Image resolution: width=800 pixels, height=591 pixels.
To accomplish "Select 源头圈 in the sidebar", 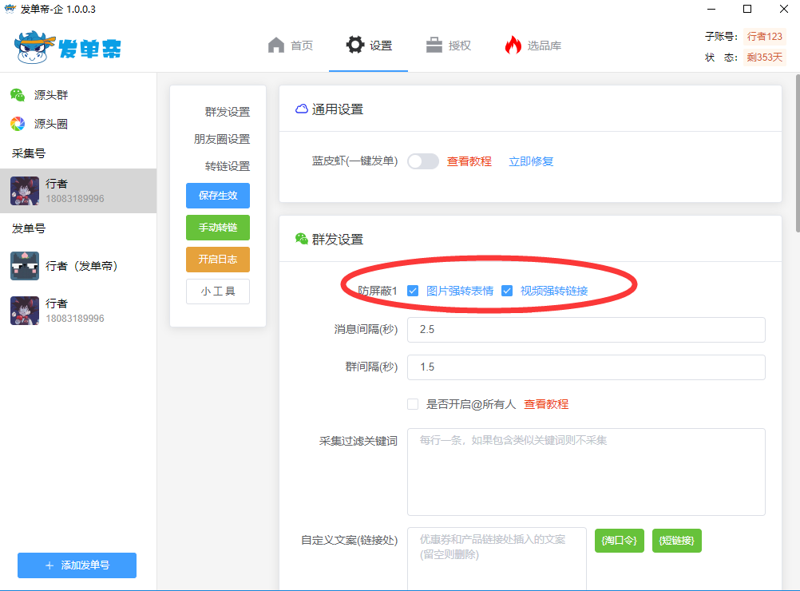I will [x=51, y=124].
